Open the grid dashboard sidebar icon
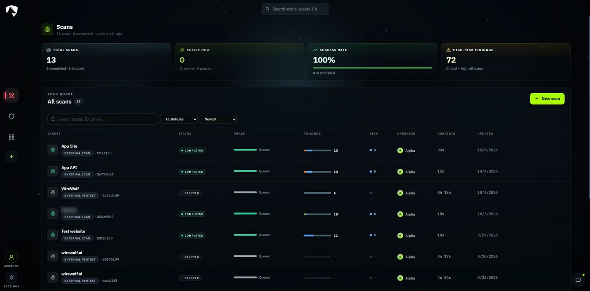The image size is (590, 291). [12, 137]
